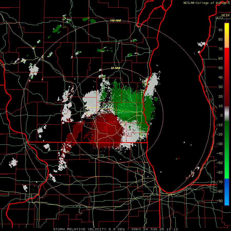Image resolution: width=231 pixels, height=231 pixels.
Task: Click the positive 90 knot scale label
Action: pos(220,30)
